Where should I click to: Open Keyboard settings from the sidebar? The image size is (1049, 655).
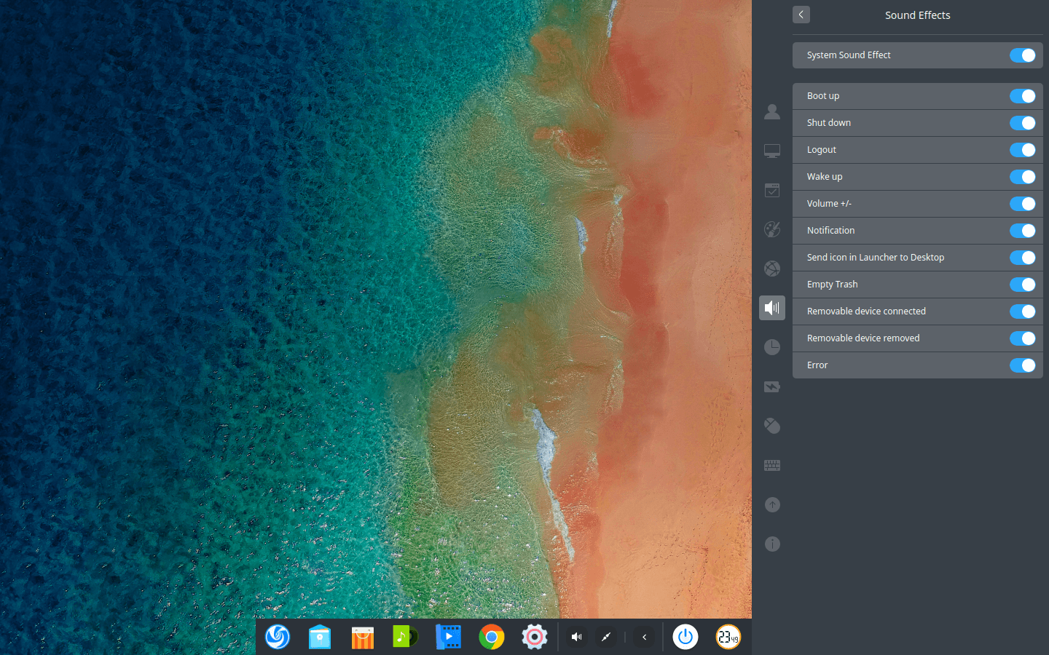pos(772,465)
